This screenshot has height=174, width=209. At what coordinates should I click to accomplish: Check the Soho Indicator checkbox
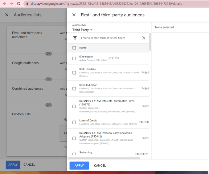[x=74, y=89]
